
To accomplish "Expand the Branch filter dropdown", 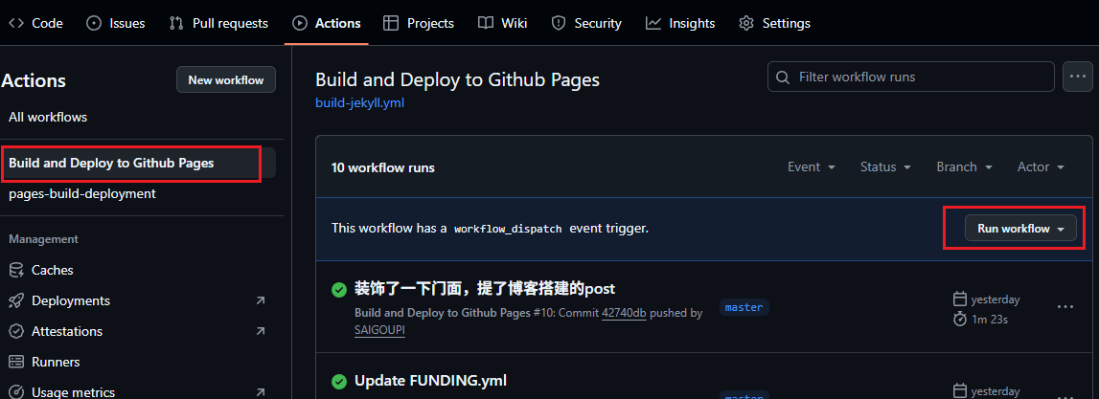I will point(965,166).
